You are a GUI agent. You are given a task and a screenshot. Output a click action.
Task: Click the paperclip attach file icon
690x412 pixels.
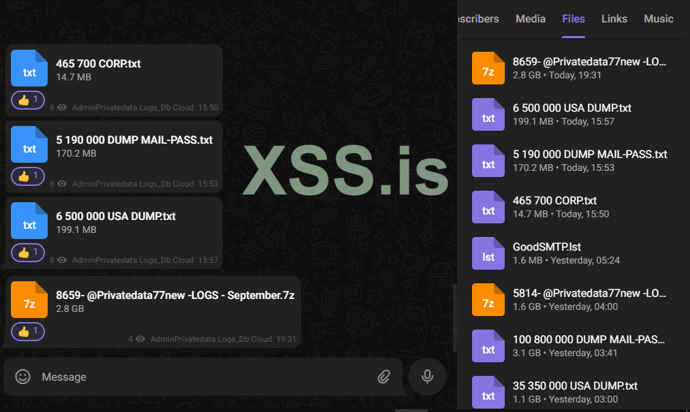click(383, 377)
